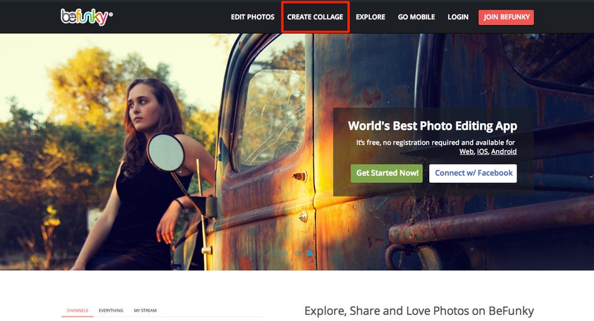Open the Go Mobile page

[417, 17]
